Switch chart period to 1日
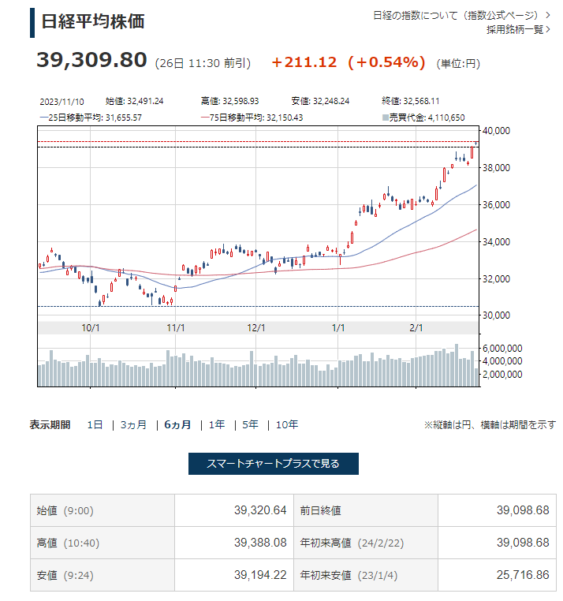This screenshot has width=563, height=601. point(95,424)
